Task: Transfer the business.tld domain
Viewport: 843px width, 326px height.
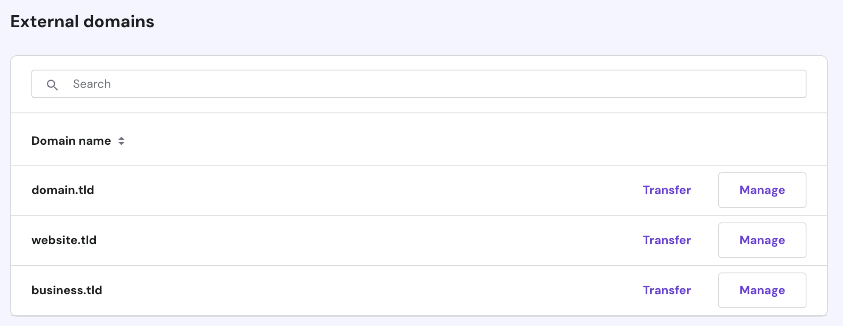Action: point(666,290)
